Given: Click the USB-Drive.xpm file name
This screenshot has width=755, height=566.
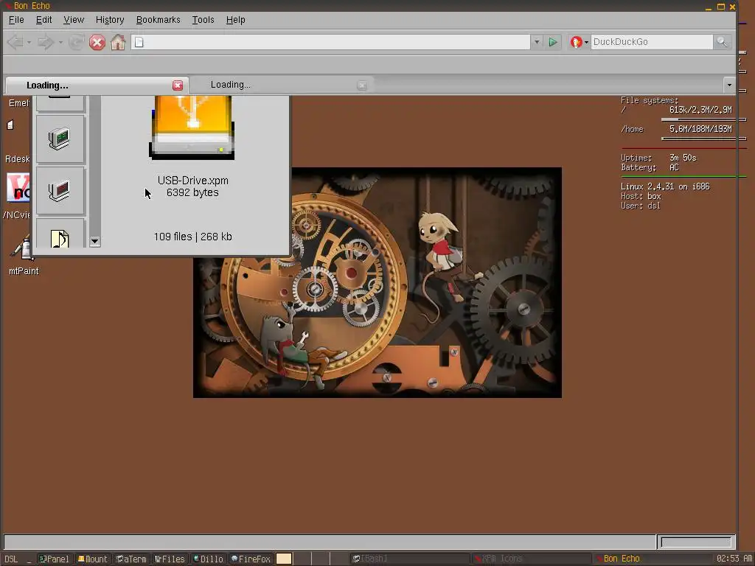Looking at the screenshot, I should tap(192, 181).
